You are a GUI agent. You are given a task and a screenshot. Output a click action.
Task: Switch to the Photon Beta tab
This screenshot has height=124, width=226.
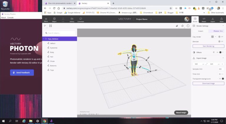216,31
